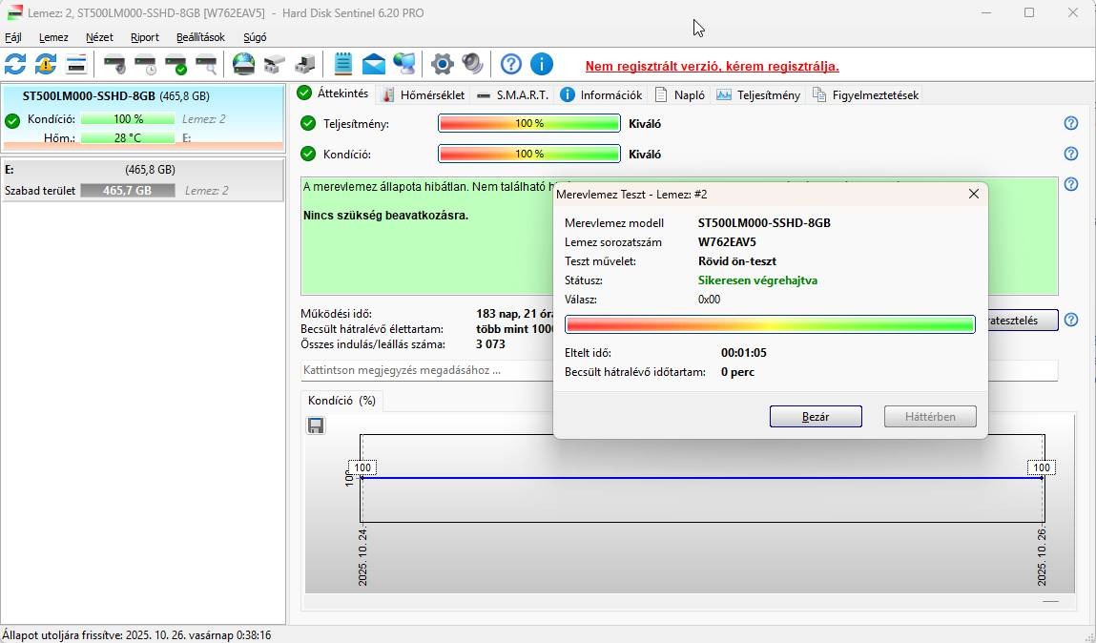
Task: Click the Bezár button in test dialog
Action: tap(816, 417)
